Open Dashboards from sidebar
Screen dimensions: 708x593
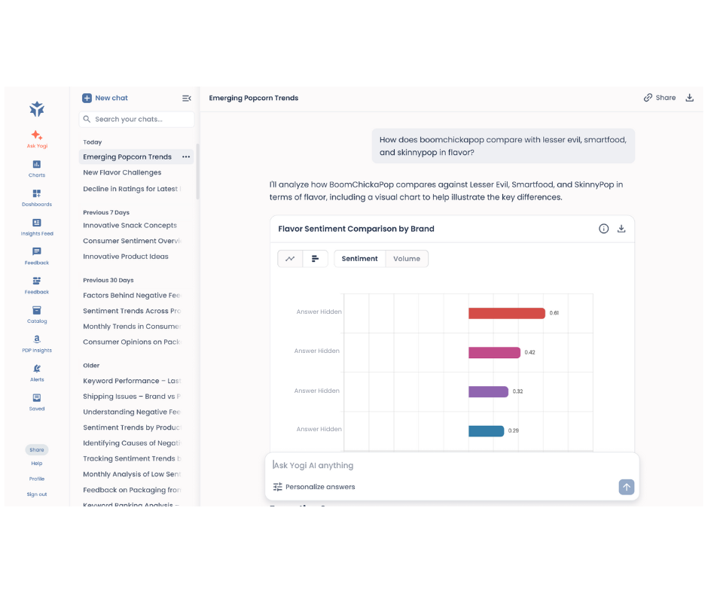coord(37,198)
